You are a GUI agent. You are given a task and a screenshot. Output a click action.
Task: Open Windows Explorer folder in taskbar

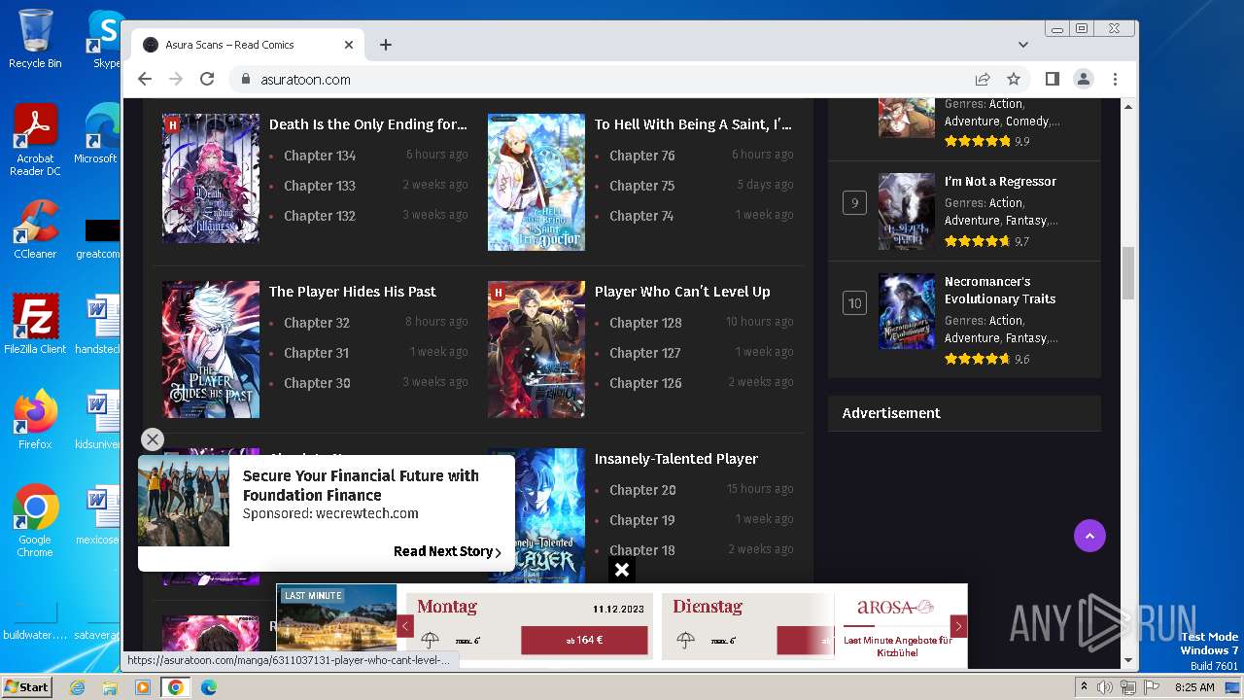coord(110,687)
